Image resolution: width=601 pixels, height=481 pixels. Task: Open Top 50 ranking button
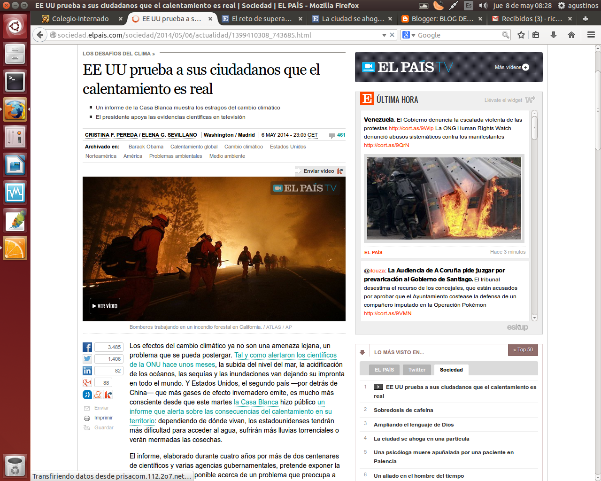coord(523,350)
